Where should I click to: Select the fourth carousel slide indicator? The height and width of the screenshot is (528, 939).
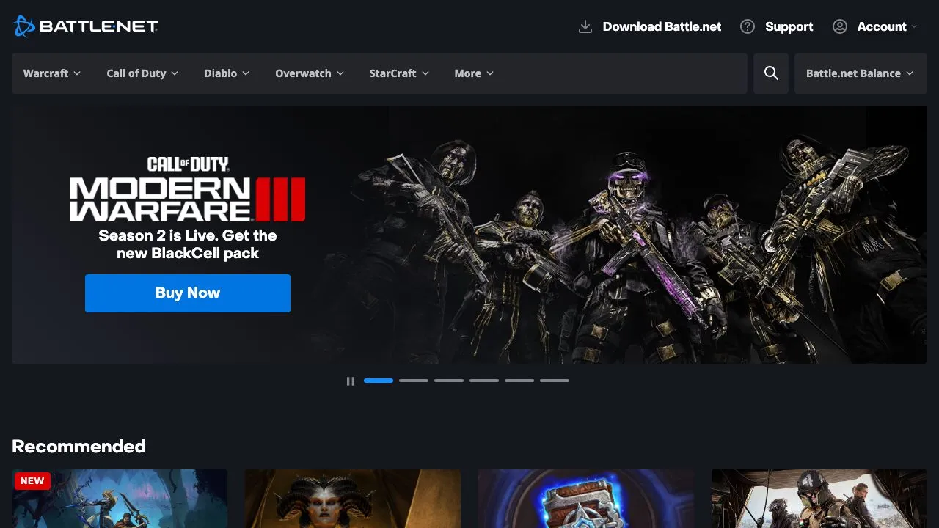click(484, 381)
